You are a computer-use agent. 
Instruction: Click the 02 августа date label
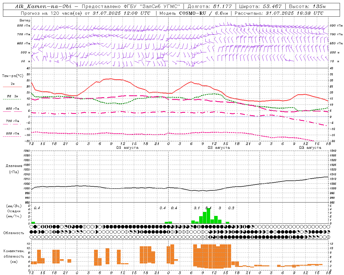coord(219,148)
